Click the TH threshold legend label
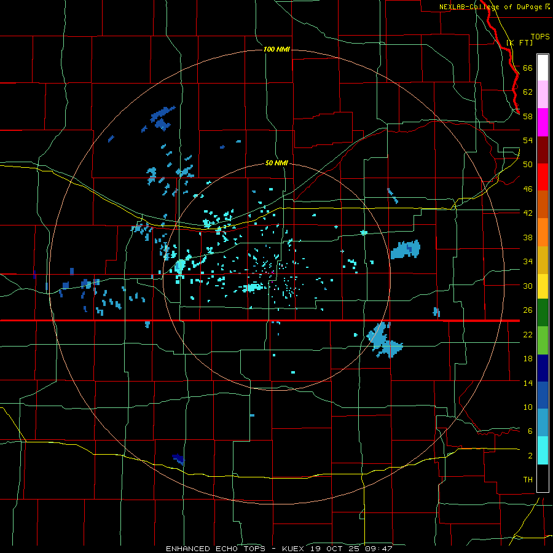The width and height of the screenshot is (553, 553). (x=528, y=479)
